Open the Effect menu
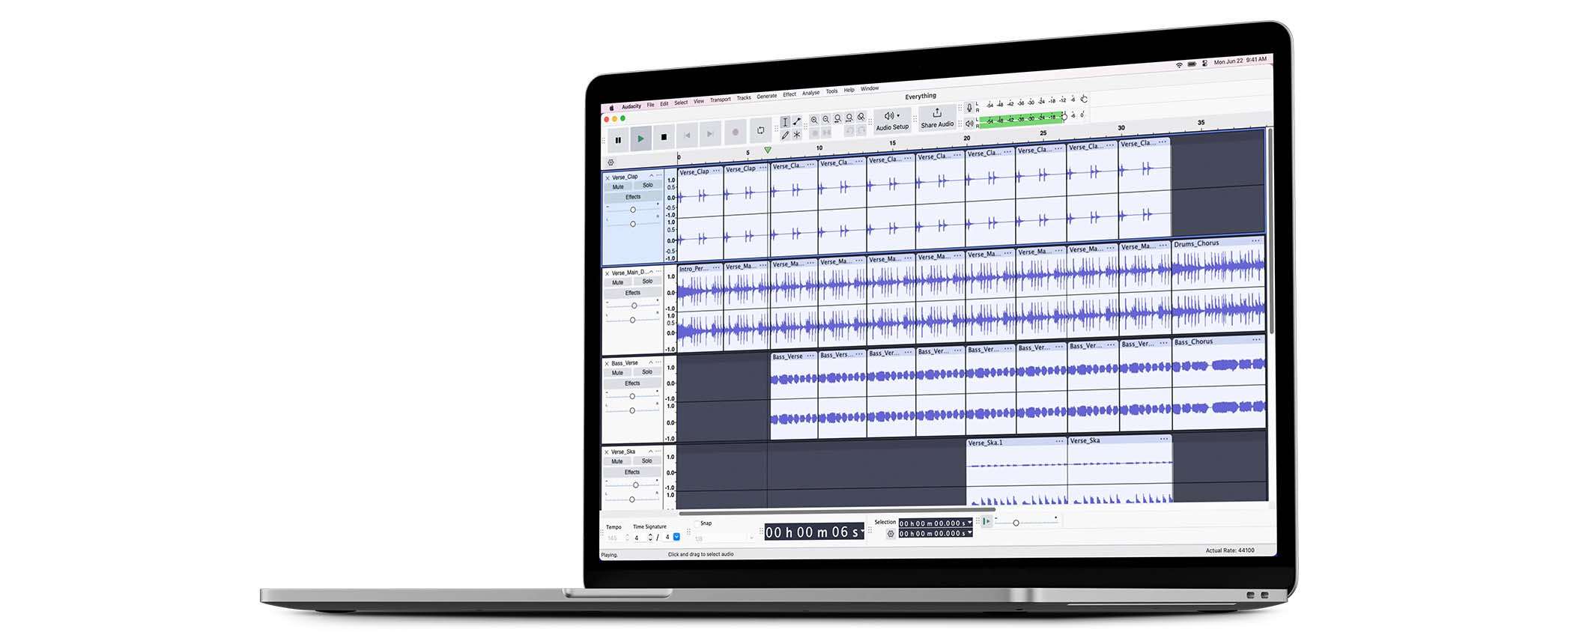The image size is (1588, 635). click(790, 94)
